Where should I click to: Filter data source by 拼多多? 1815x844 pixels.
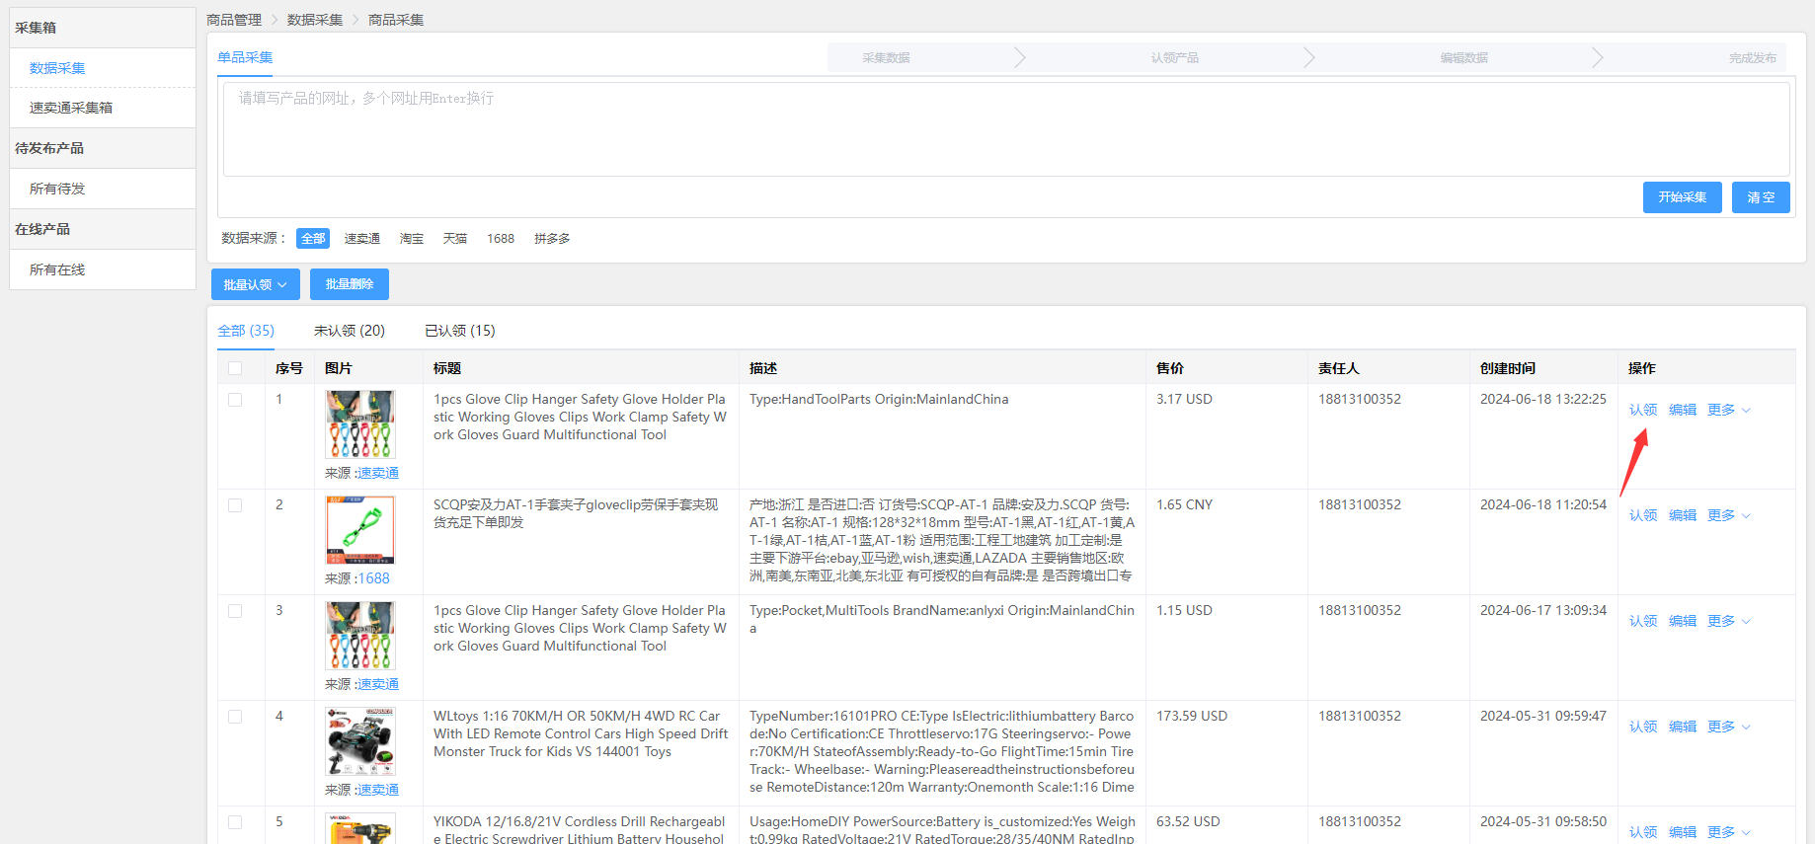[552, 239]
